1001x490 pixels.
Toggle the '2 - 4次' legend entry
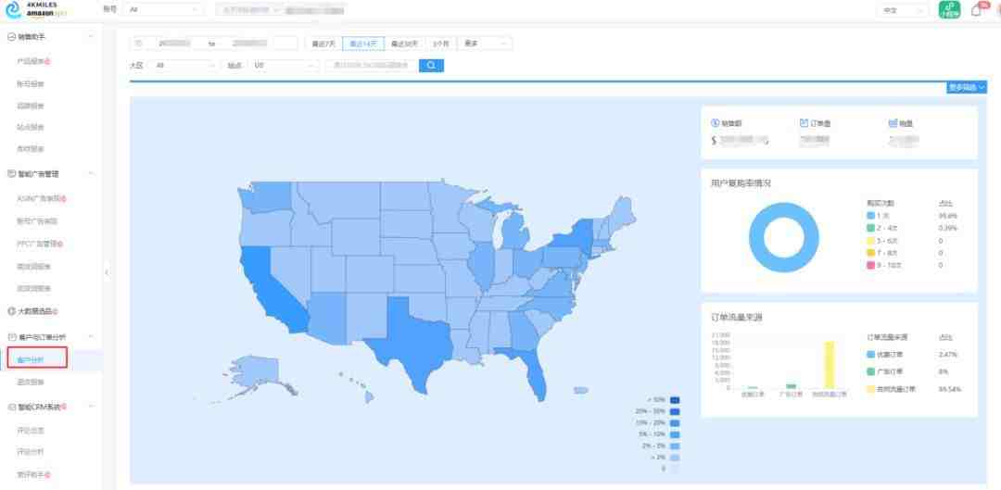(x=882, y=228)
